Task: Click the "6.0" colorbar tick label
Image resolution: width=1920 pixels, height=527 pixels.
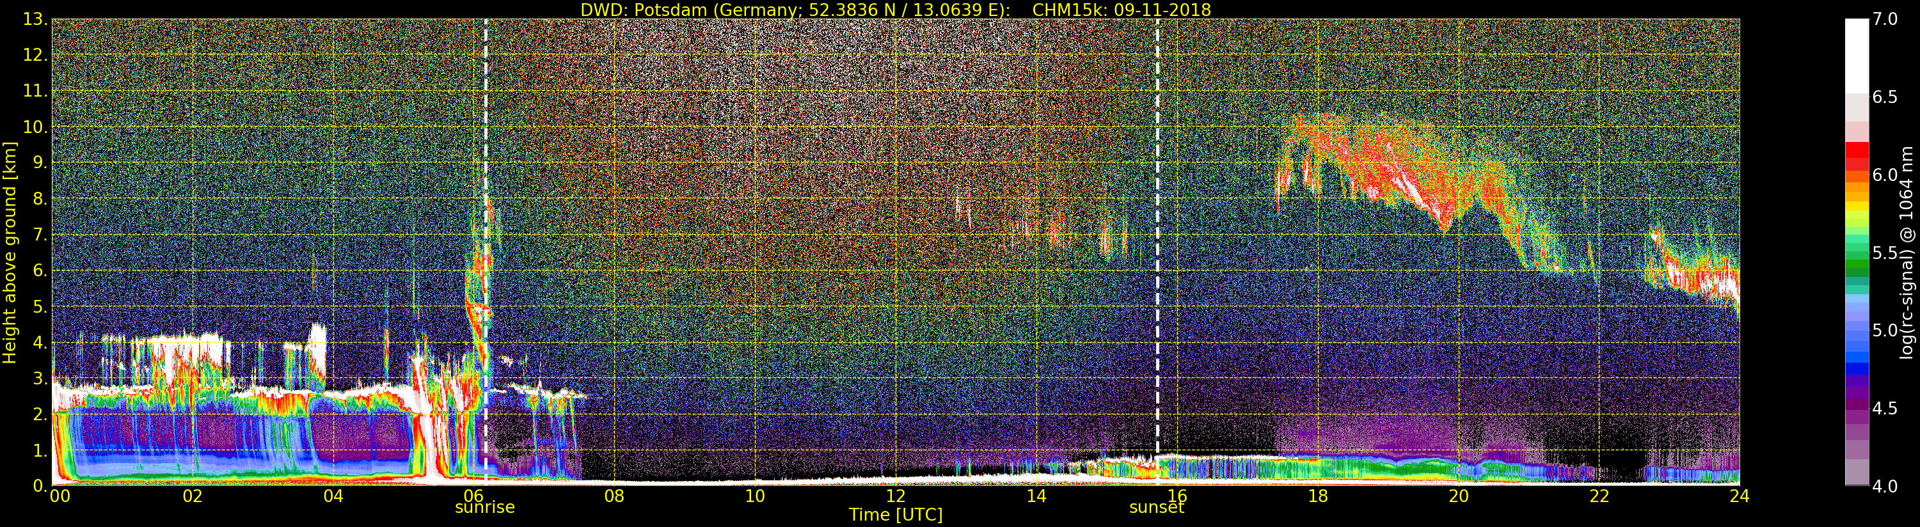Action: [1885, 175]
